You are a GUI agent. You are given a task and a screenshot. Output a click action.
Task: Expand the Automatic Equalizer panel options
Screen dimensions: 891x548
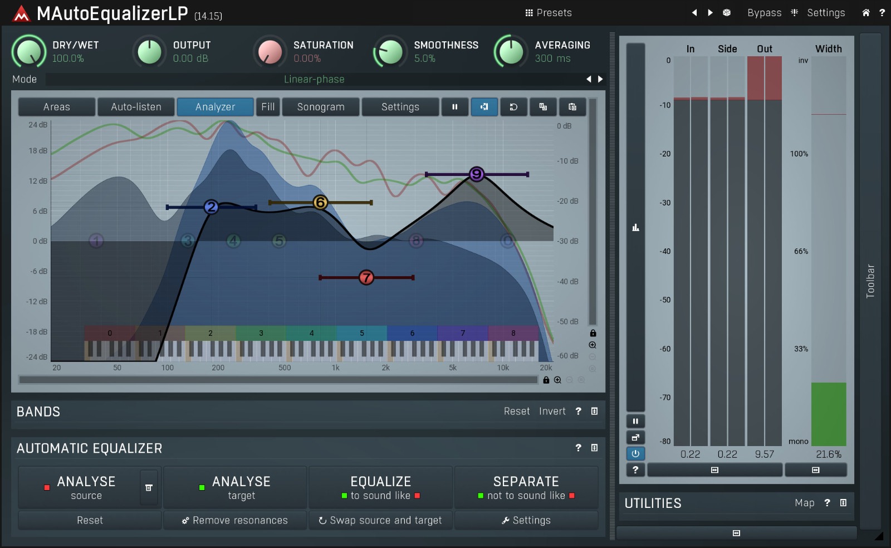tap(594, 448)
